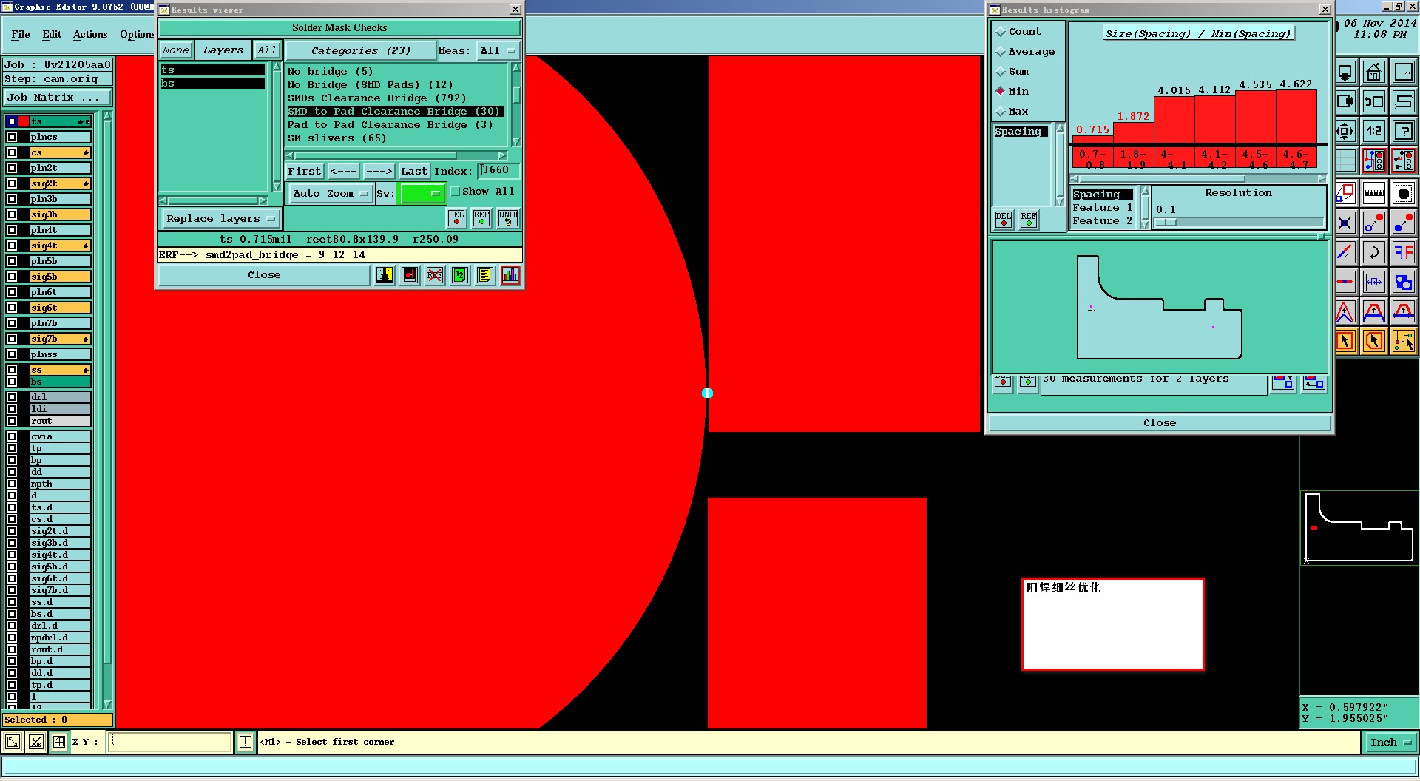This screenshot has width=1420, height=781.
Task: Click the yellow notes report icon
Action: click(484, 275)
